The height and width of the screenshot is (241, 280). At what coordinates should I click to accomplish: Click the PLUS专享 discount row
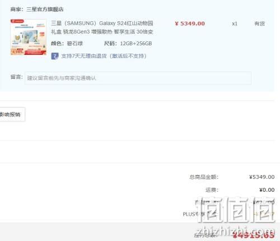tap(228, 214)
